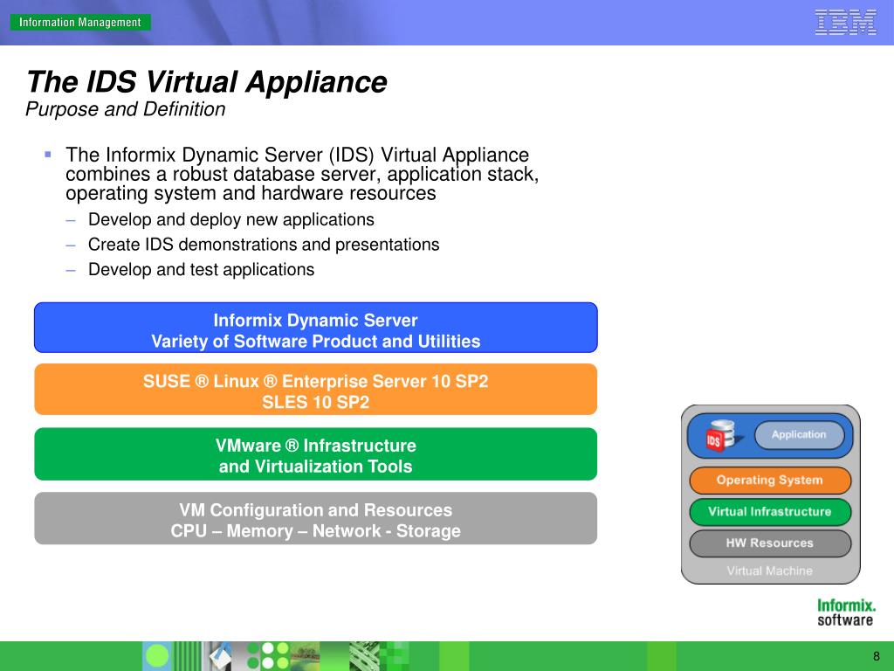Click the text Variety of Software Product and Utilities
This screenshot has height=671, width=894.
pyautogui.click(x=316, y=342)
